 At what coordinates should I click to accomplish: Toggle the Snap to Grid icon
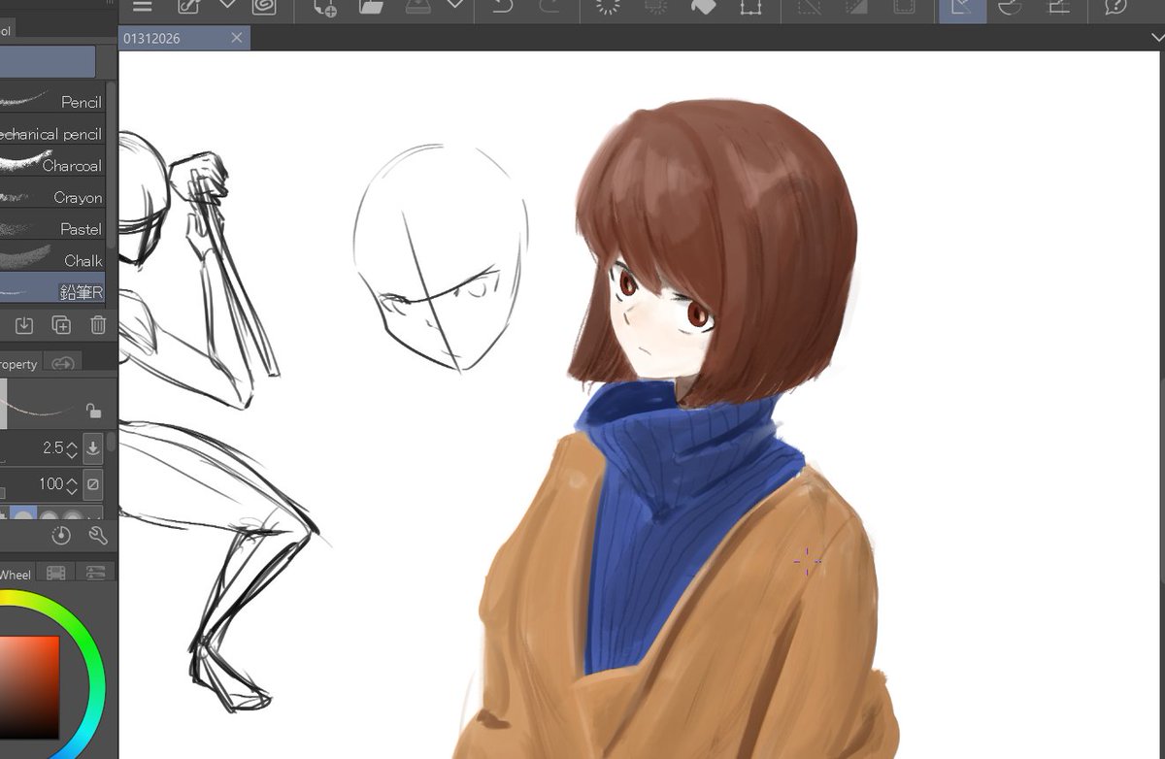point(1057,5)
